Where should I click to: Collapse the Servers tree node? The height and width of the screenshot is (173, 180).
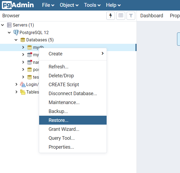tap(3, 25)
